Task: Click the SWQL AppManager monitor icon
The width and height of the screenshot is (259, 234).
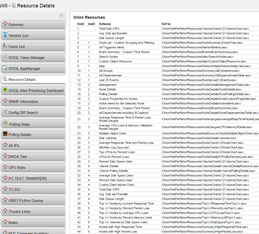Action: point(5,68)
